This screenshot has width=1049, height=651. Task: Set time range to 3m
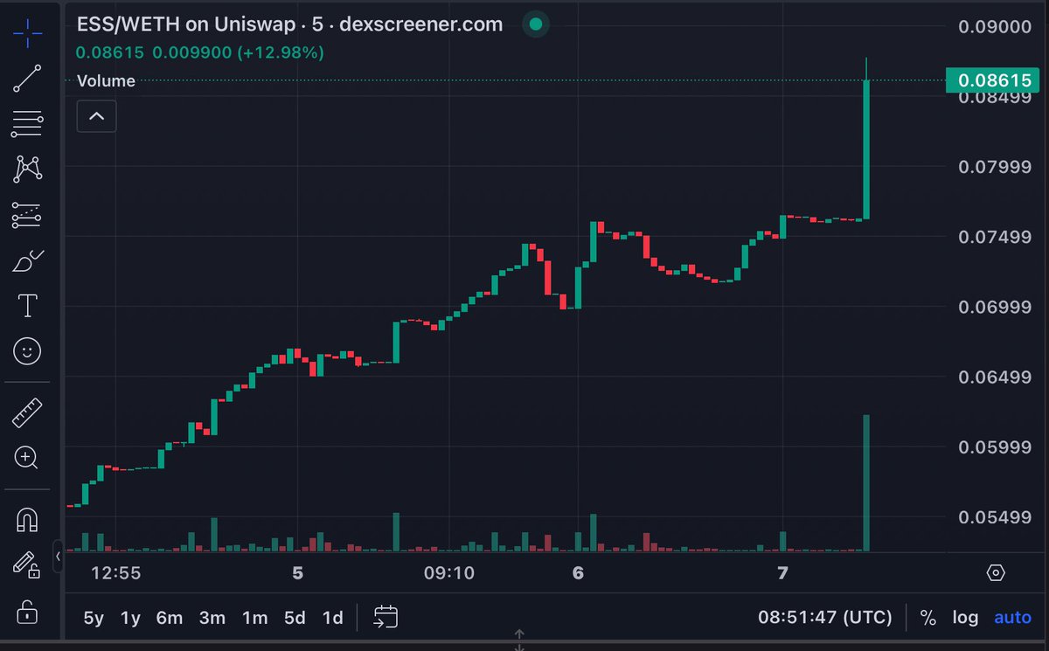(212, 618)
